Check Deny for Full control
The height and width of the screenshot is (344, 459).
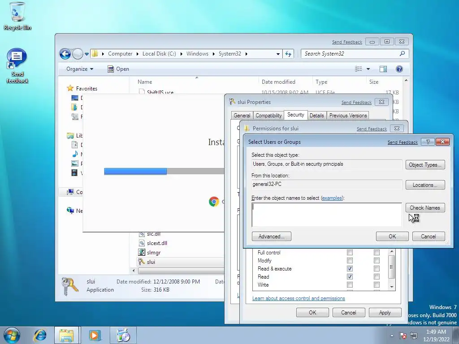pos(377,252)
